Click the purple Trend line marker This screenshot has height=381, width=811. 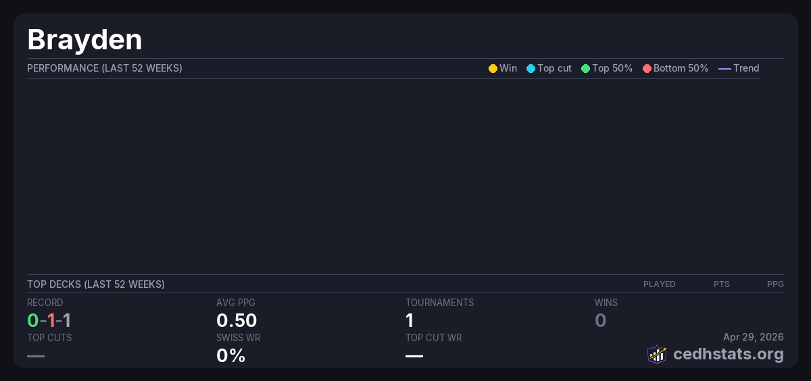tap(724, 69)
